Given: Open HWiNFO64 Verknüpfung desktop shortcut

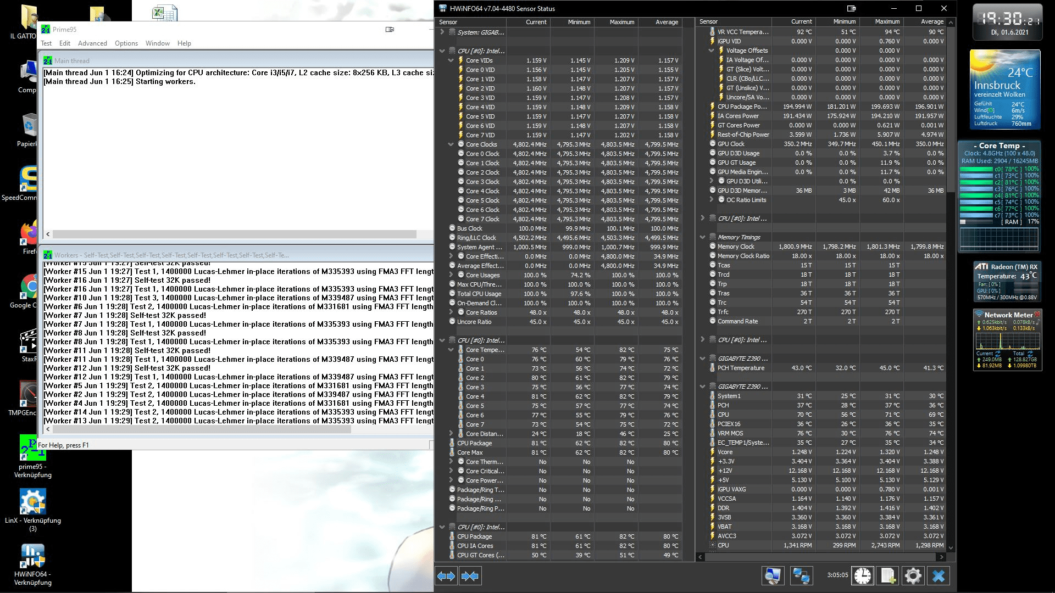Looking at the screenshot, I should click(32, 564).
